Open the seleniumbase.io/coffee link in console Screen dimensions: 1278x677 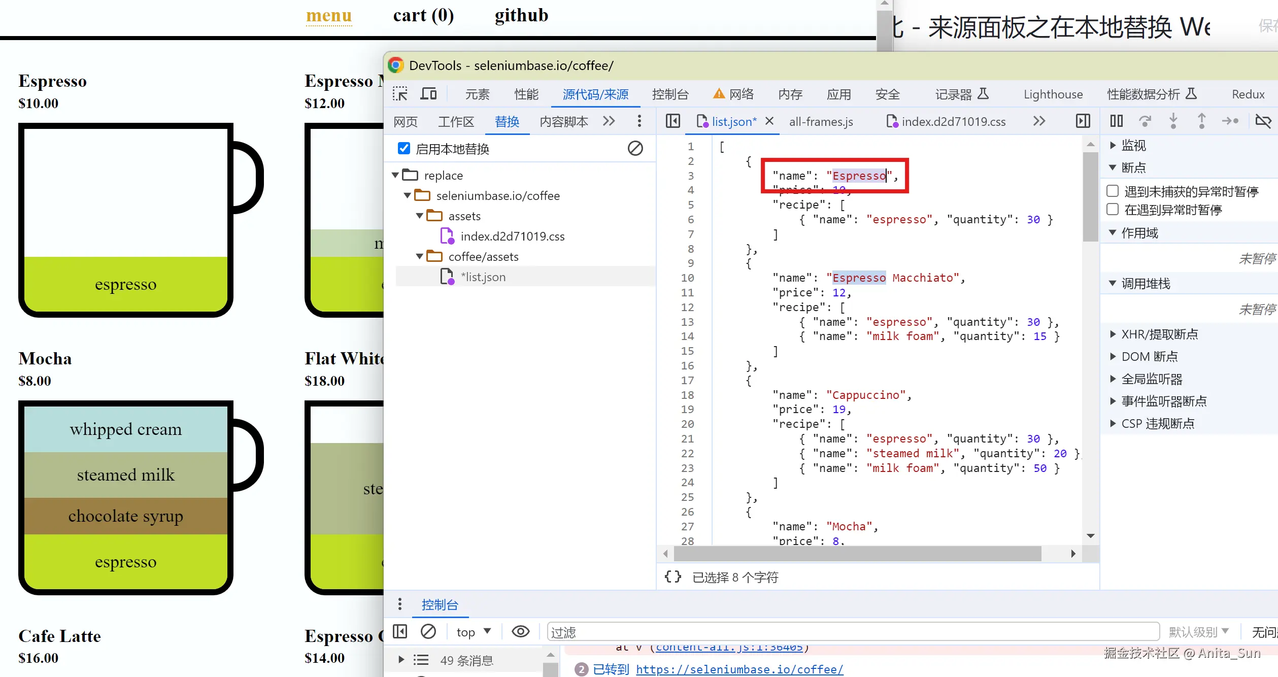coord(739,669)
